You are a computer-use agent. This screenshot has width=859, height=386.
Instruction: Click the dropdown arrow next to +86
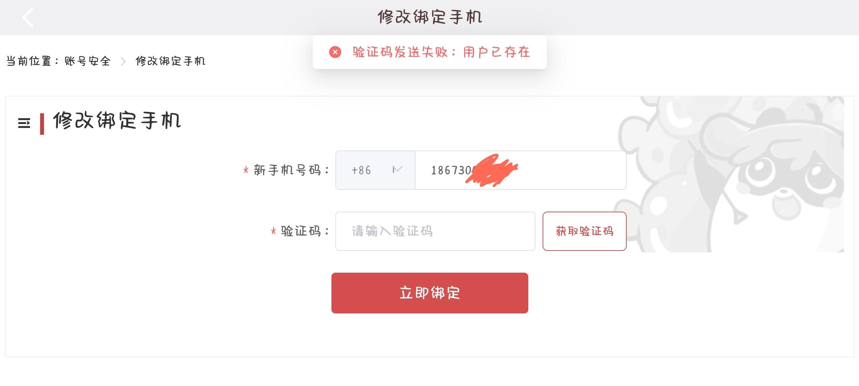click(x=397, y=169)
